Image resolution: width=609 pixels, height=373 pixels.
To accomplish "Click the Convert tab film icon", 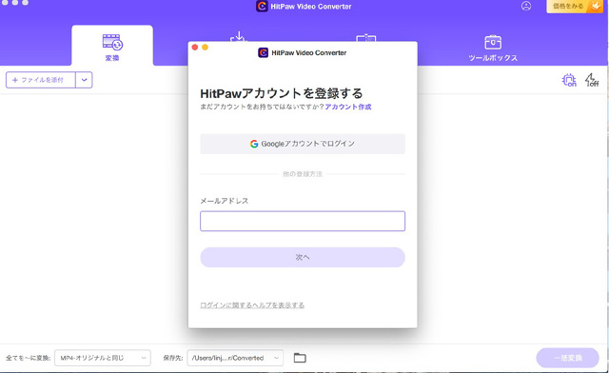I will tap(112, 42).
